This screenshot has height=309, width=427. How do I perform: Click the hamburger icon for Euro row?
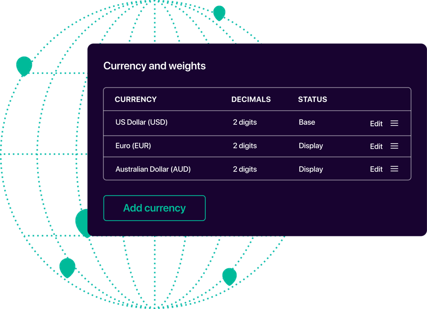[x=394, y=146]
